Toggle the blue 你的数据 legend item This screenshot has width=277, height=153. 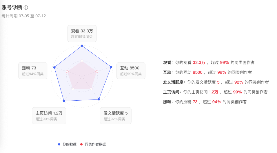(x=67, y=144)
